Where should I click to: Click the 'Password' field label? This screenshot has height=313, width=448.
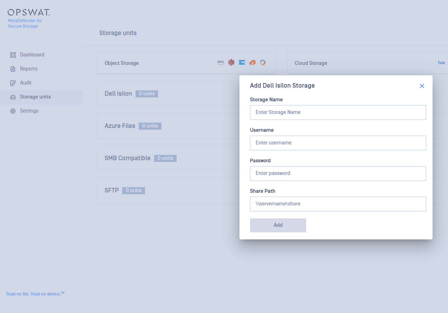tap(261, 161)
